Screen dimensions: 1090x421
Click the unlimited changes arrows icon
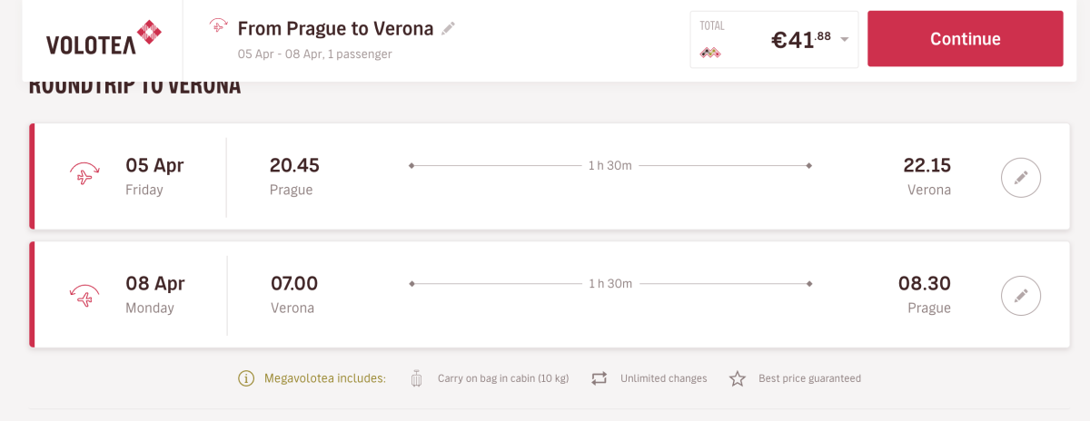599,378
